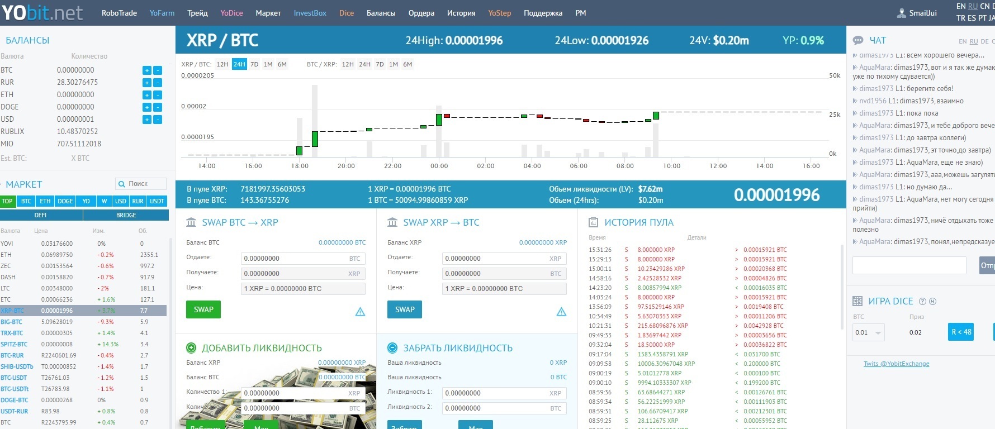Open the YoFarm menu item
The height and width of the screenshot is (429, 995).
[162, 13]
